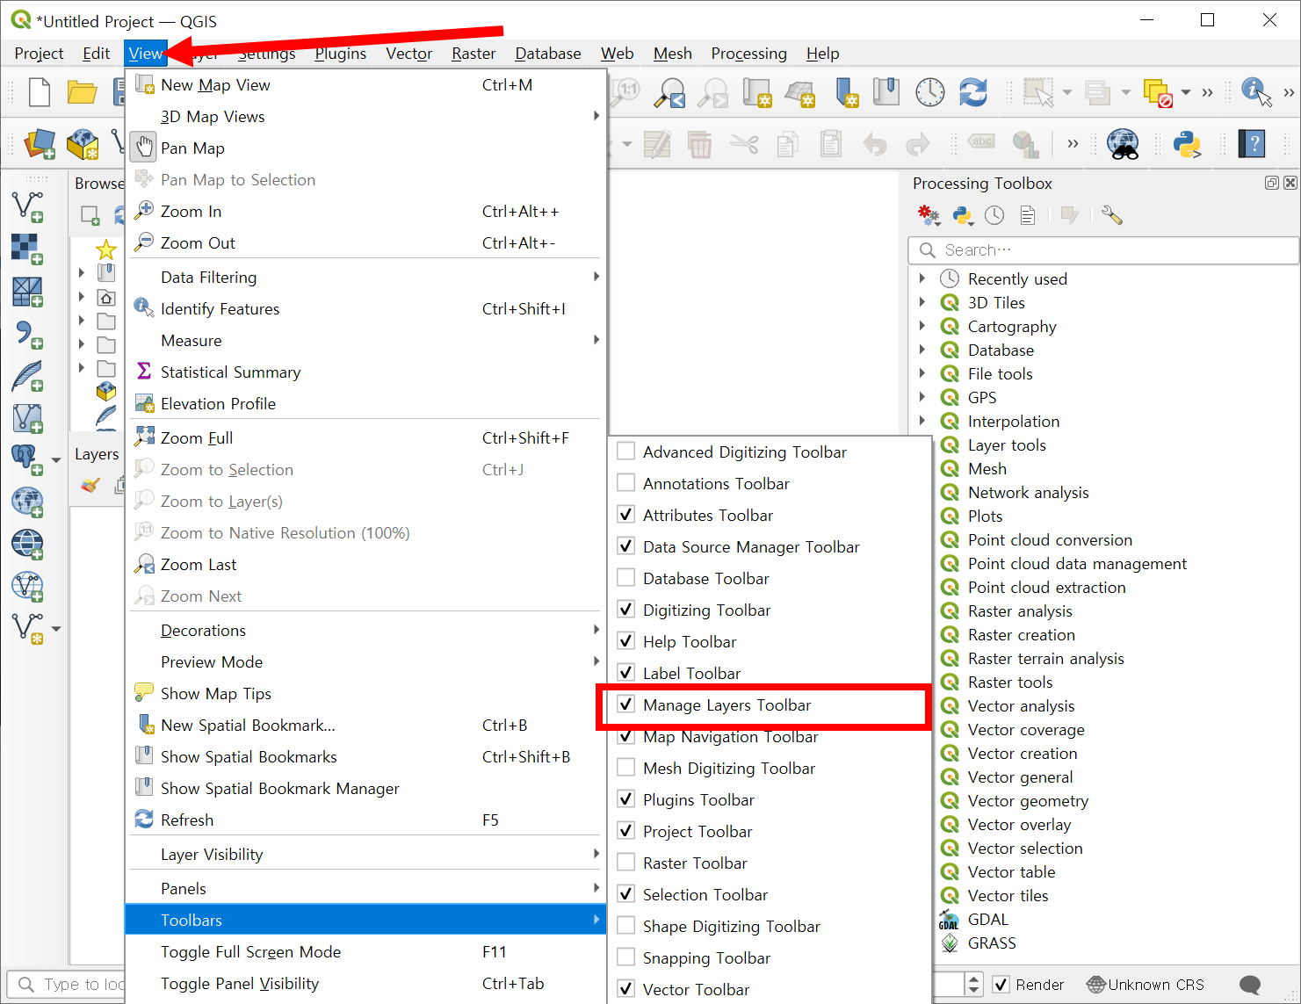Open the Python Console toolbar icon

pos(1187,144)
